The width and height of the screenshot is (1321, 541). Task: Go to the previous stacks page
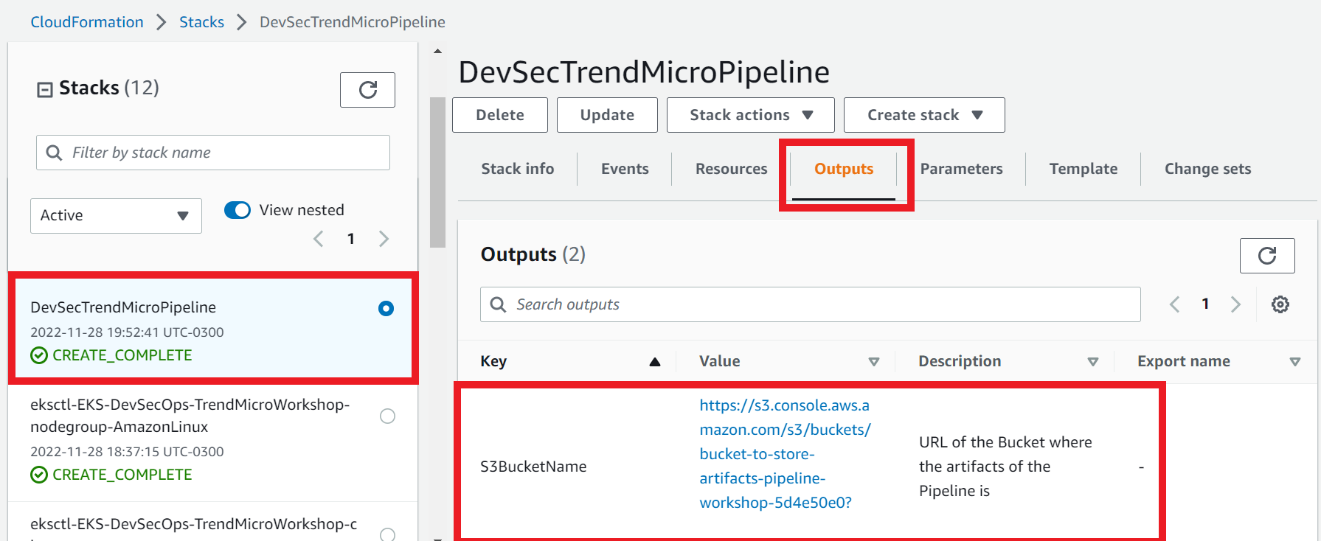click(x=319, y=239)
